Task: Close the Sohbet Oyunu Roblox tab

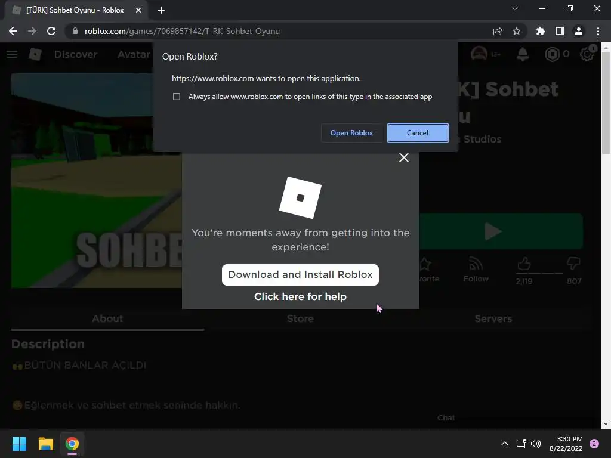Action: (x=138, y=10)
